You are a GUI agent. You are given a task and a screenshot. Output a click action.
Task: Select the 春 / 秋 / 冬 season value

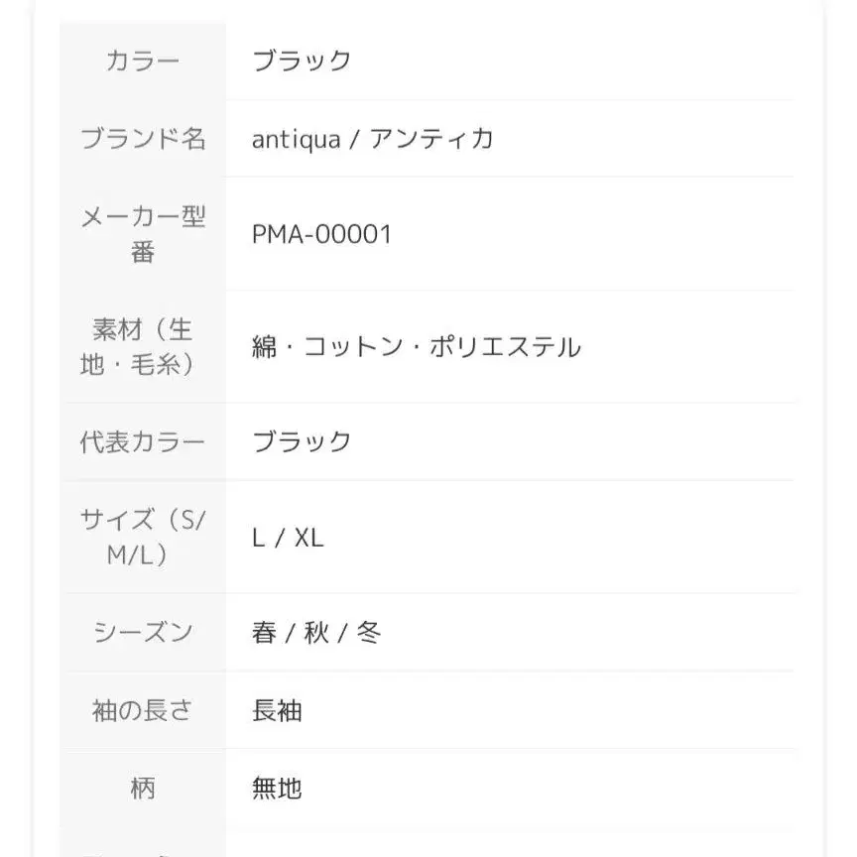pos(316,633)
